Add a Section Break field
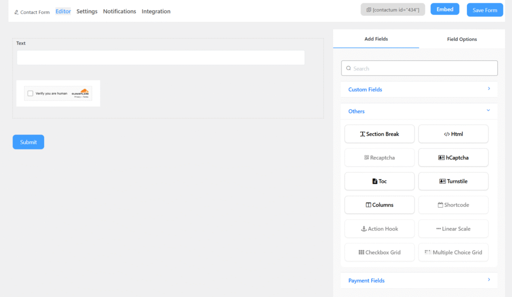Screen dimensions: 512x297 click(x=379, y=134)
